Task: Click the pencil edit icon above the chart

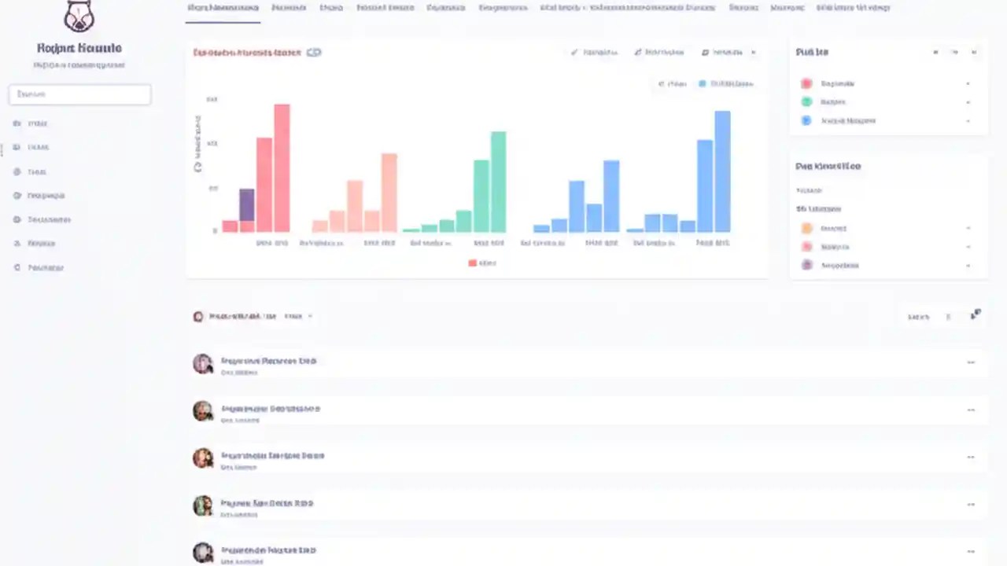Action: 574,52
